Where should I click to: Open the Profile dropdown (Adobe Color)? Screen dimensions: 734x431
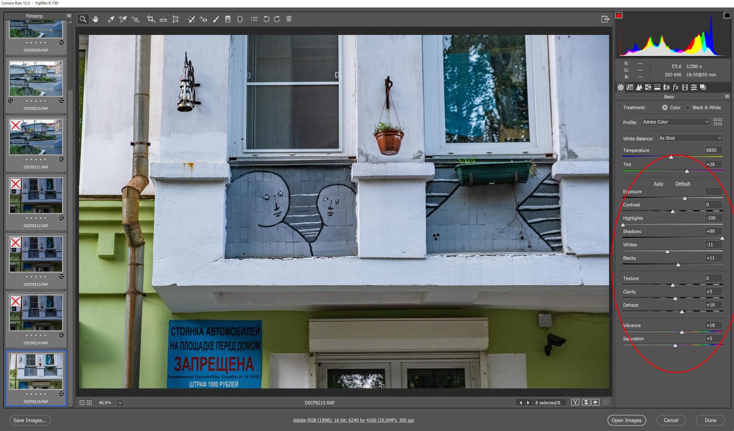(676, 122)
